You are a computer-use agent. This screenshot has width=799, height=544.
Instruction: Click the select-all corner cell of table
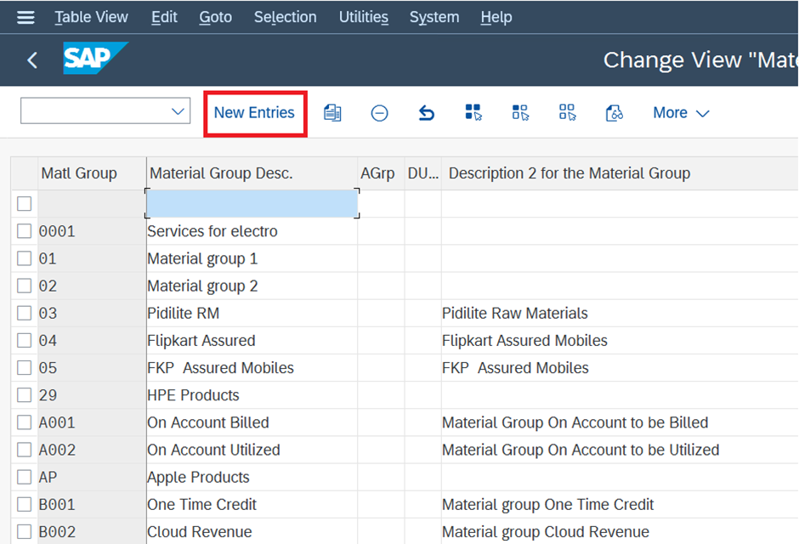[x=25, y=173]
